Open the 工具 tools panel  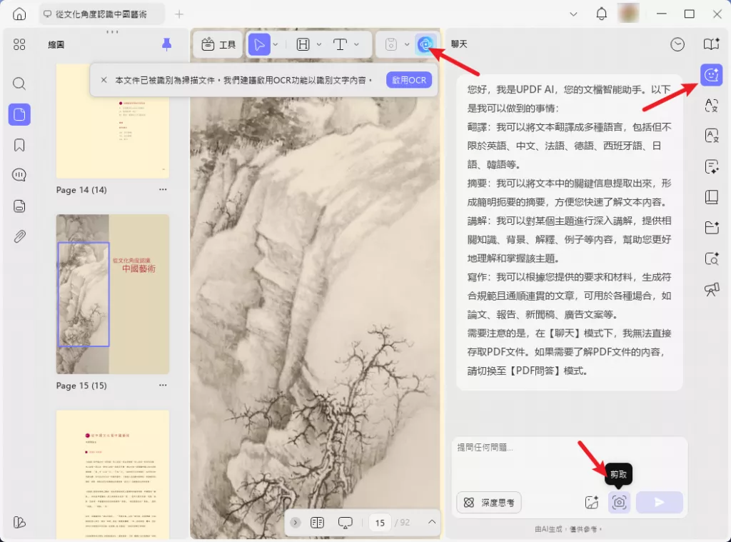click(x=218, y=44)
